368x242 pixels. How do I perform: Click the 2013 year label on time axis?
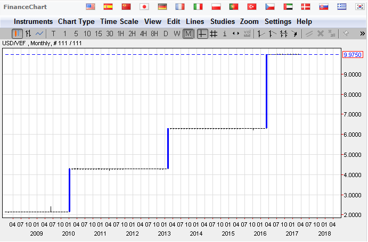(x=164, y=233)
